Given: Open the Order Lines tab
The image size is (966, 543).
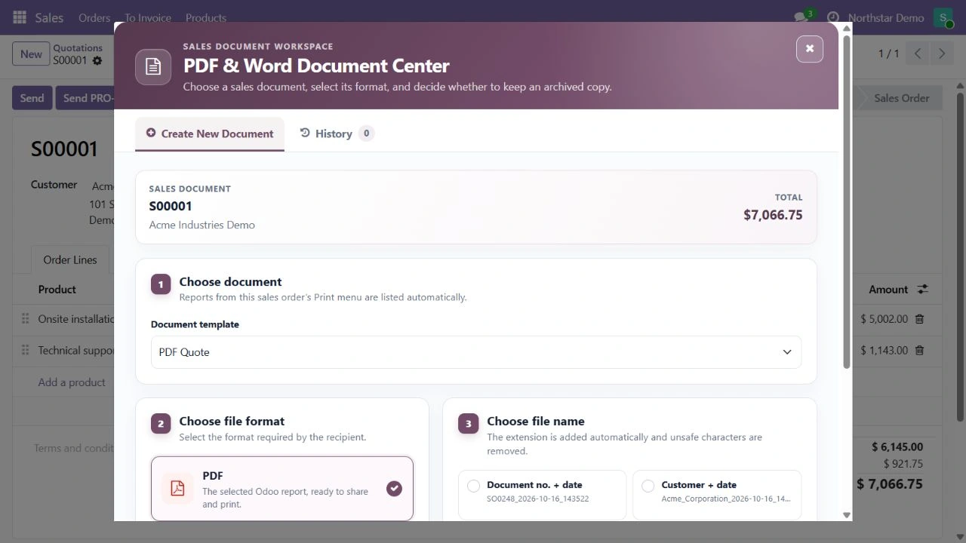Looking at the screenshot, I should 70,259.
